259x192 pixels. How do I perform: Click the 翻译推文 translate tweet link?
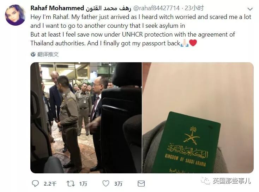pos(48,55)
